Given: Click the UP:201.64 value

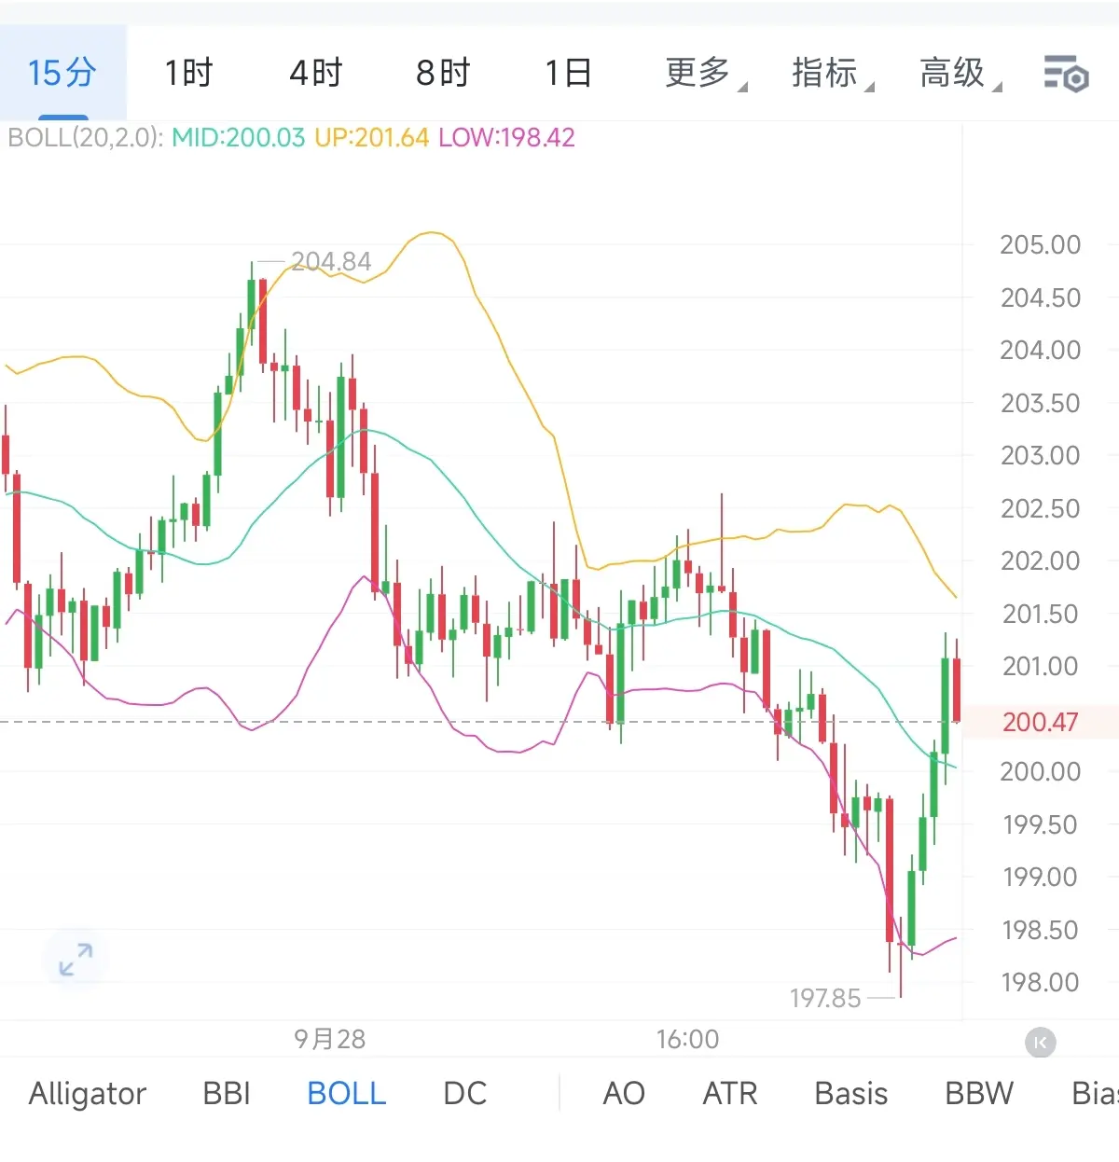Looking at the screenshot, I should (371, 138).
